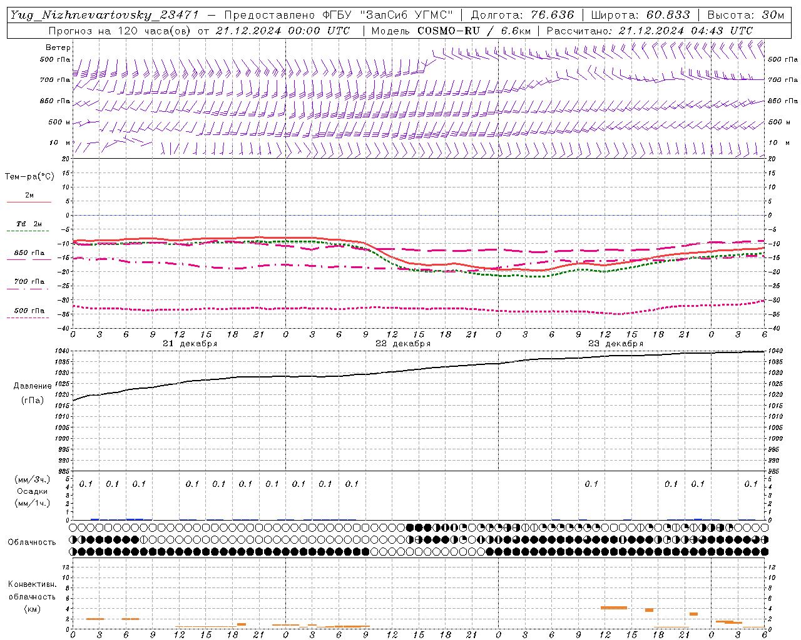The width and height of the screenshot is (801, 640).
Task: Click the Модель COSMO-RU / 6.6км label
Action: (451, 31)
